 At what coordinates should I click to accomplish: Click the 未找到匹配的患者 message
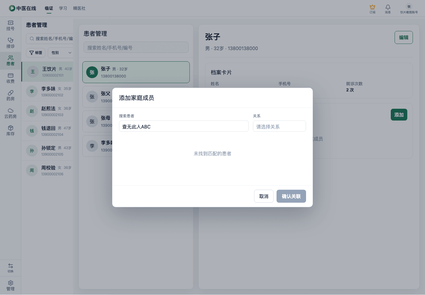(x=212, y=154)
